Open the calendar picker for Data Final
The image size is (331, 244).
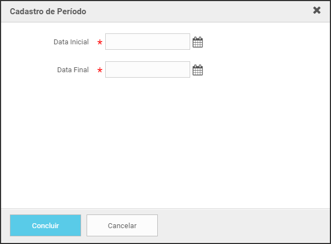198,70
